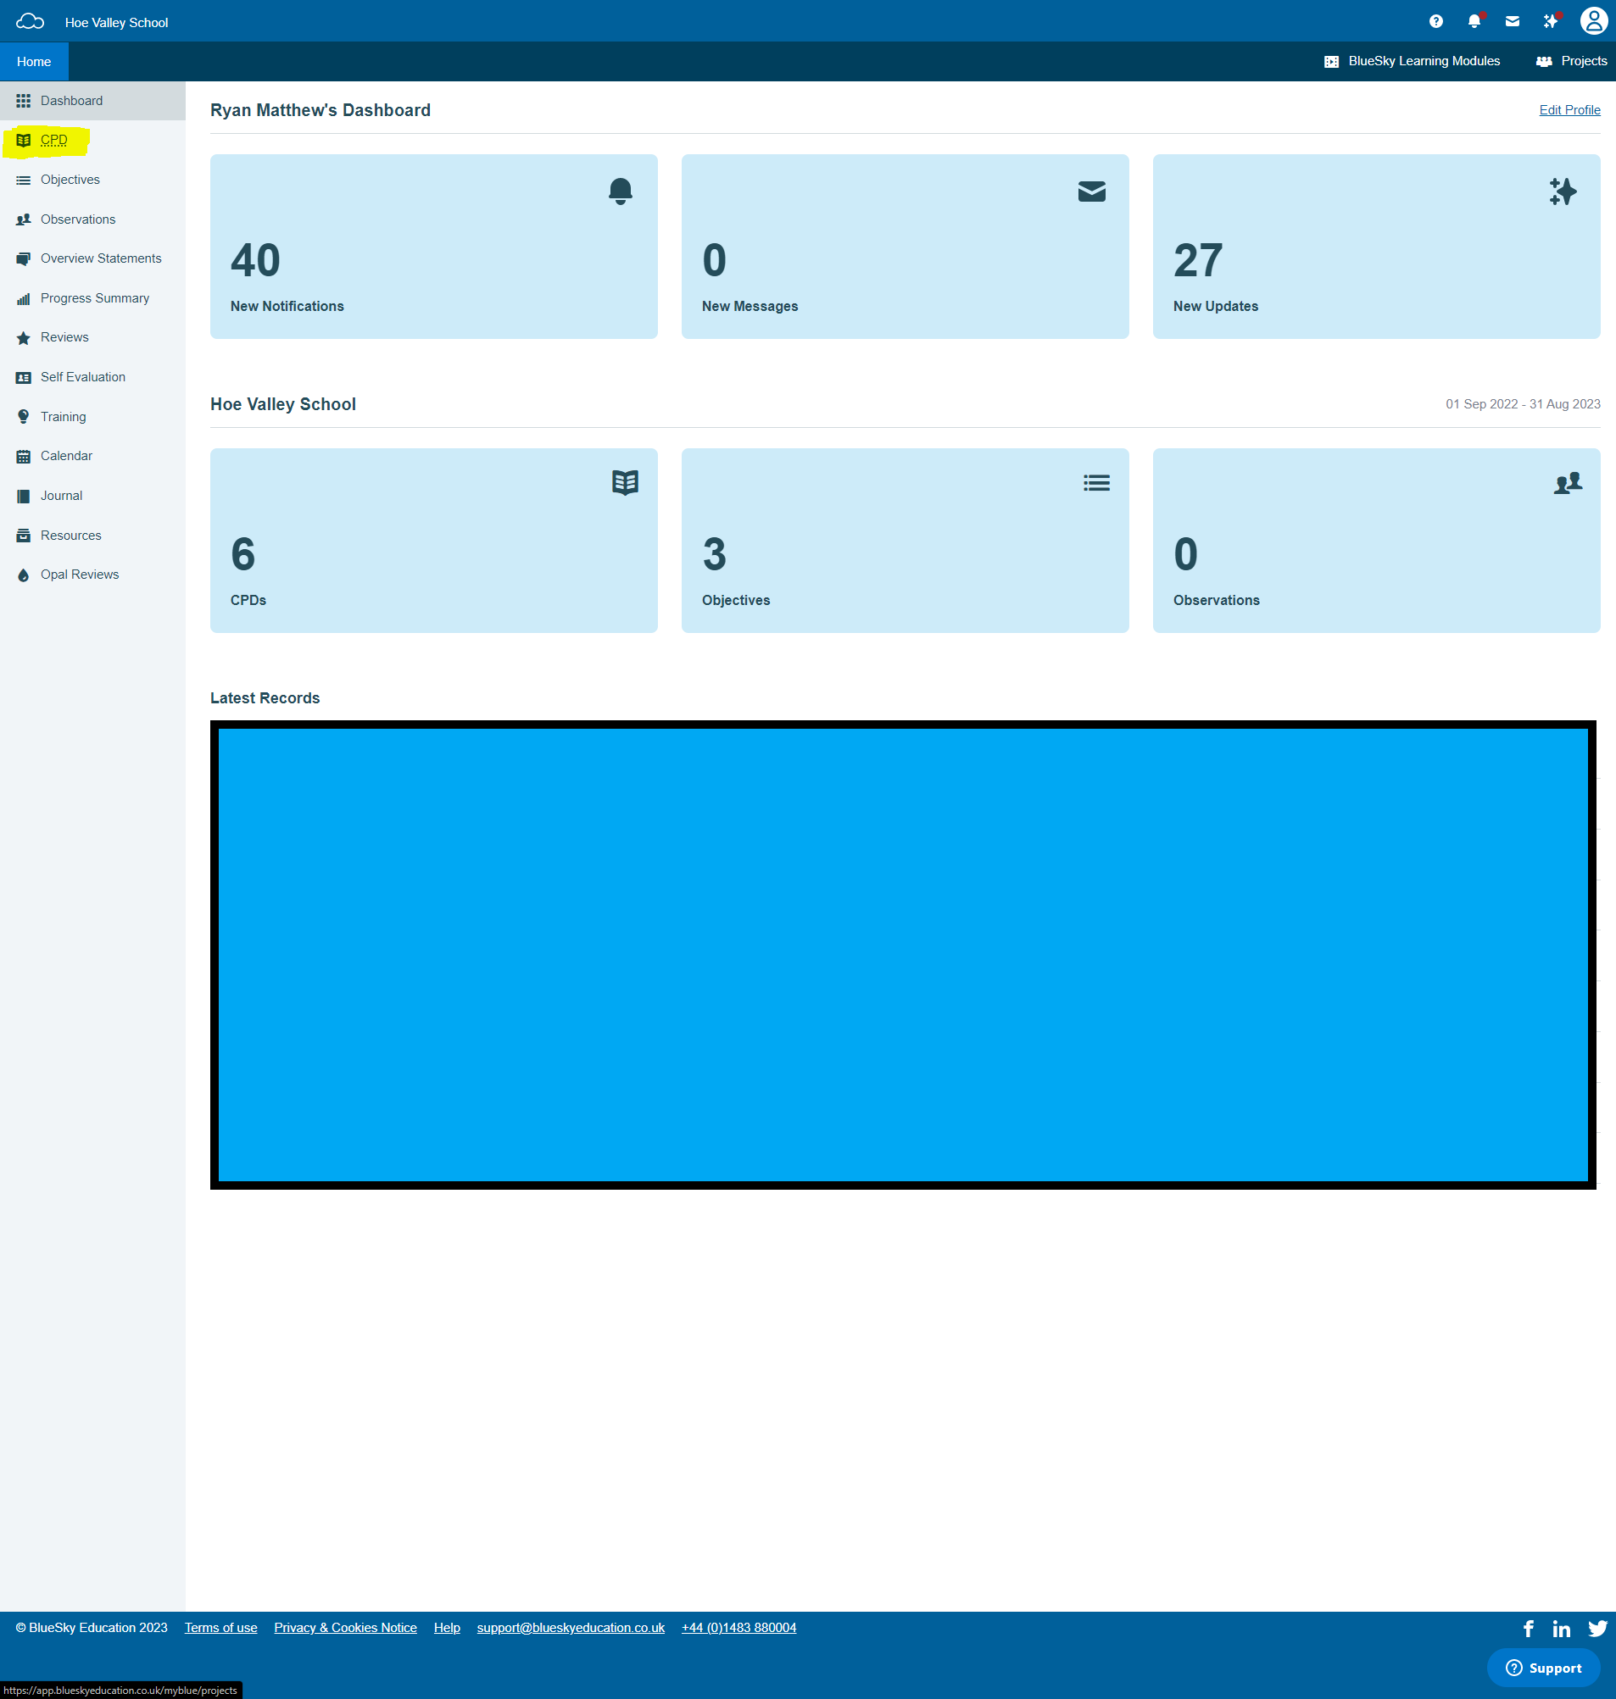Open messages envelope icon in top bar
1616x1699 pixels.
point(1513,21)
